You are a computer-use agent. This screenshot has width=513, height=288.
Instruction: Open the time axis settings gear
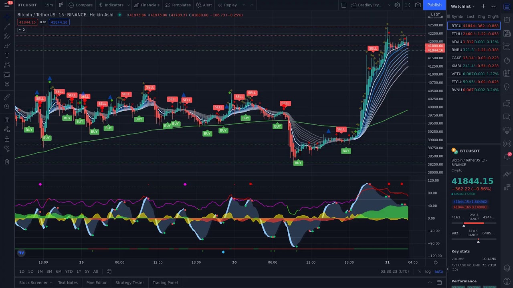click(436, 262)
